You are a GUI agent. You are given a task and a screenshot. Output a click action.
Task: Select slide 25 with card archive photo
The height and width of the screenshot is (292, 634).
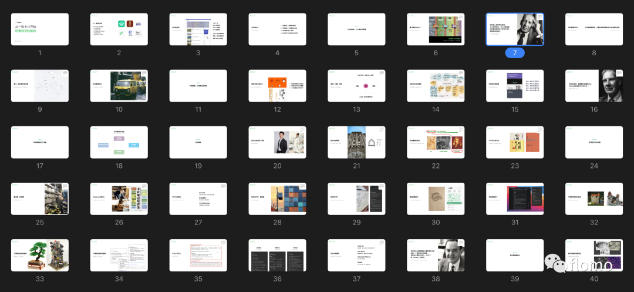click(x=40, y=199)
